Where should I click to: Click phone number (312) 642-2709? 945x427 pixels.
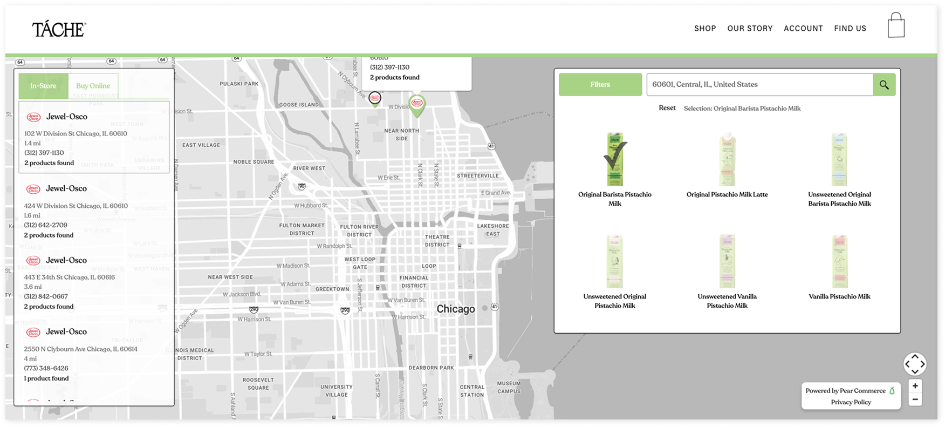pyautogui.click(x=45, y=225)
